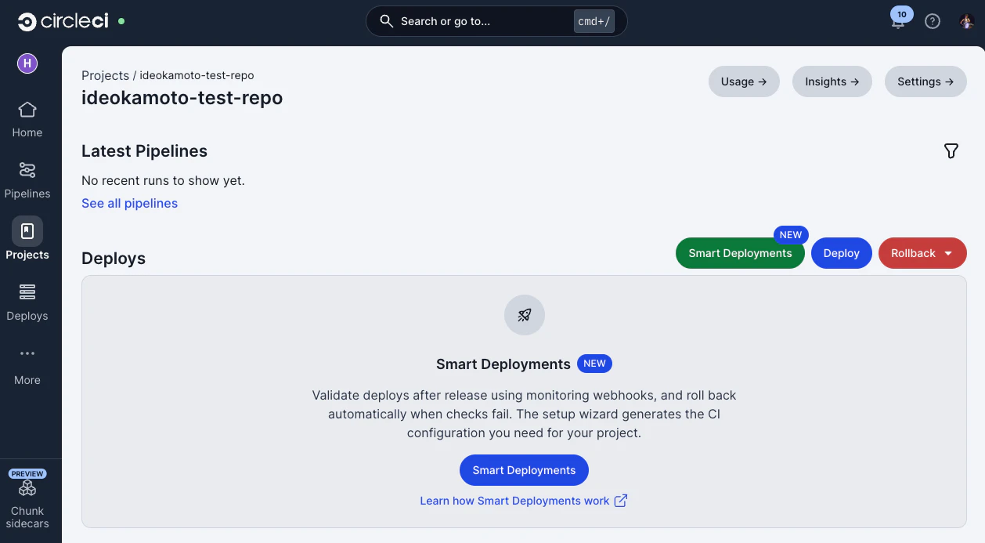Click Projects in the breadcrumb
The height and width of the screenshot is (543, 985).
click(x=105, y=75)
